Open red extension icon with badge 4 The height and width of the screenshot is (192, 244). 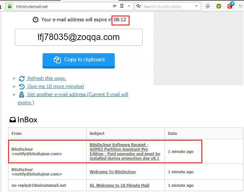click(230, 6)
